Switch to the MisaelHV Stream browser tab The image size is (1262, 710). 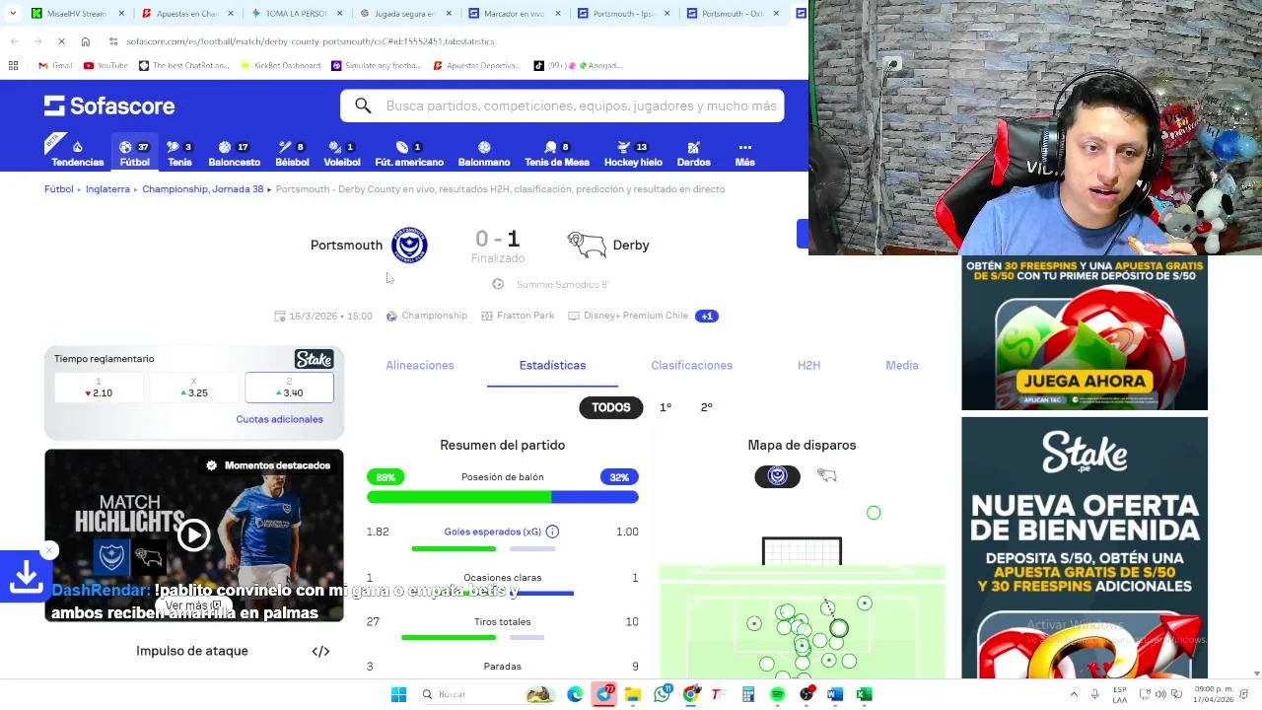pos(75,13)
